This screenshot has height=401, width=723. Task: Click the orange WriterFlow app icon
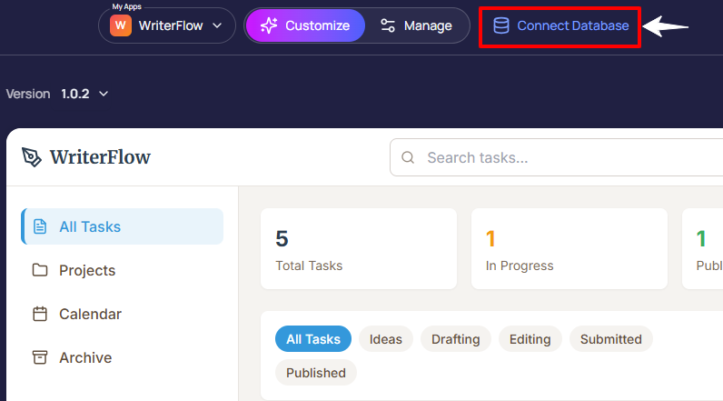(x=120, y=25)
